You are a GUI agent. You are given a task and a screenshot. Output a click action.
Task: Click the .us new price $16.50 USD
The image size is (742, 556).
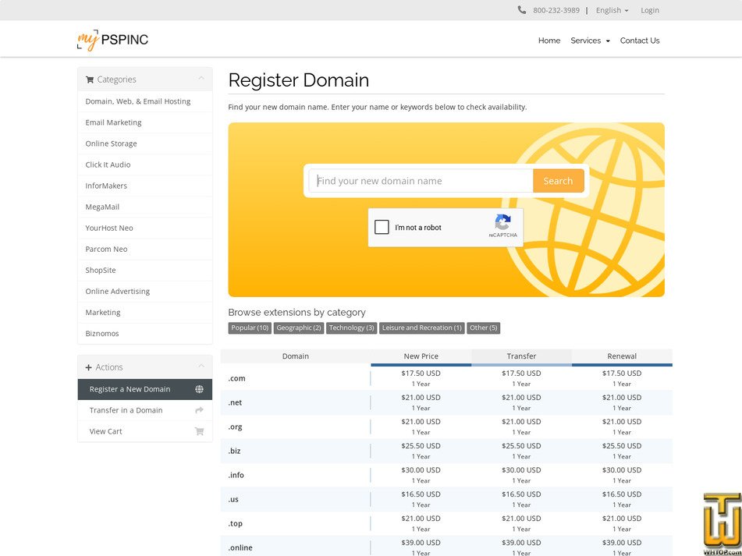coord(421,494)
